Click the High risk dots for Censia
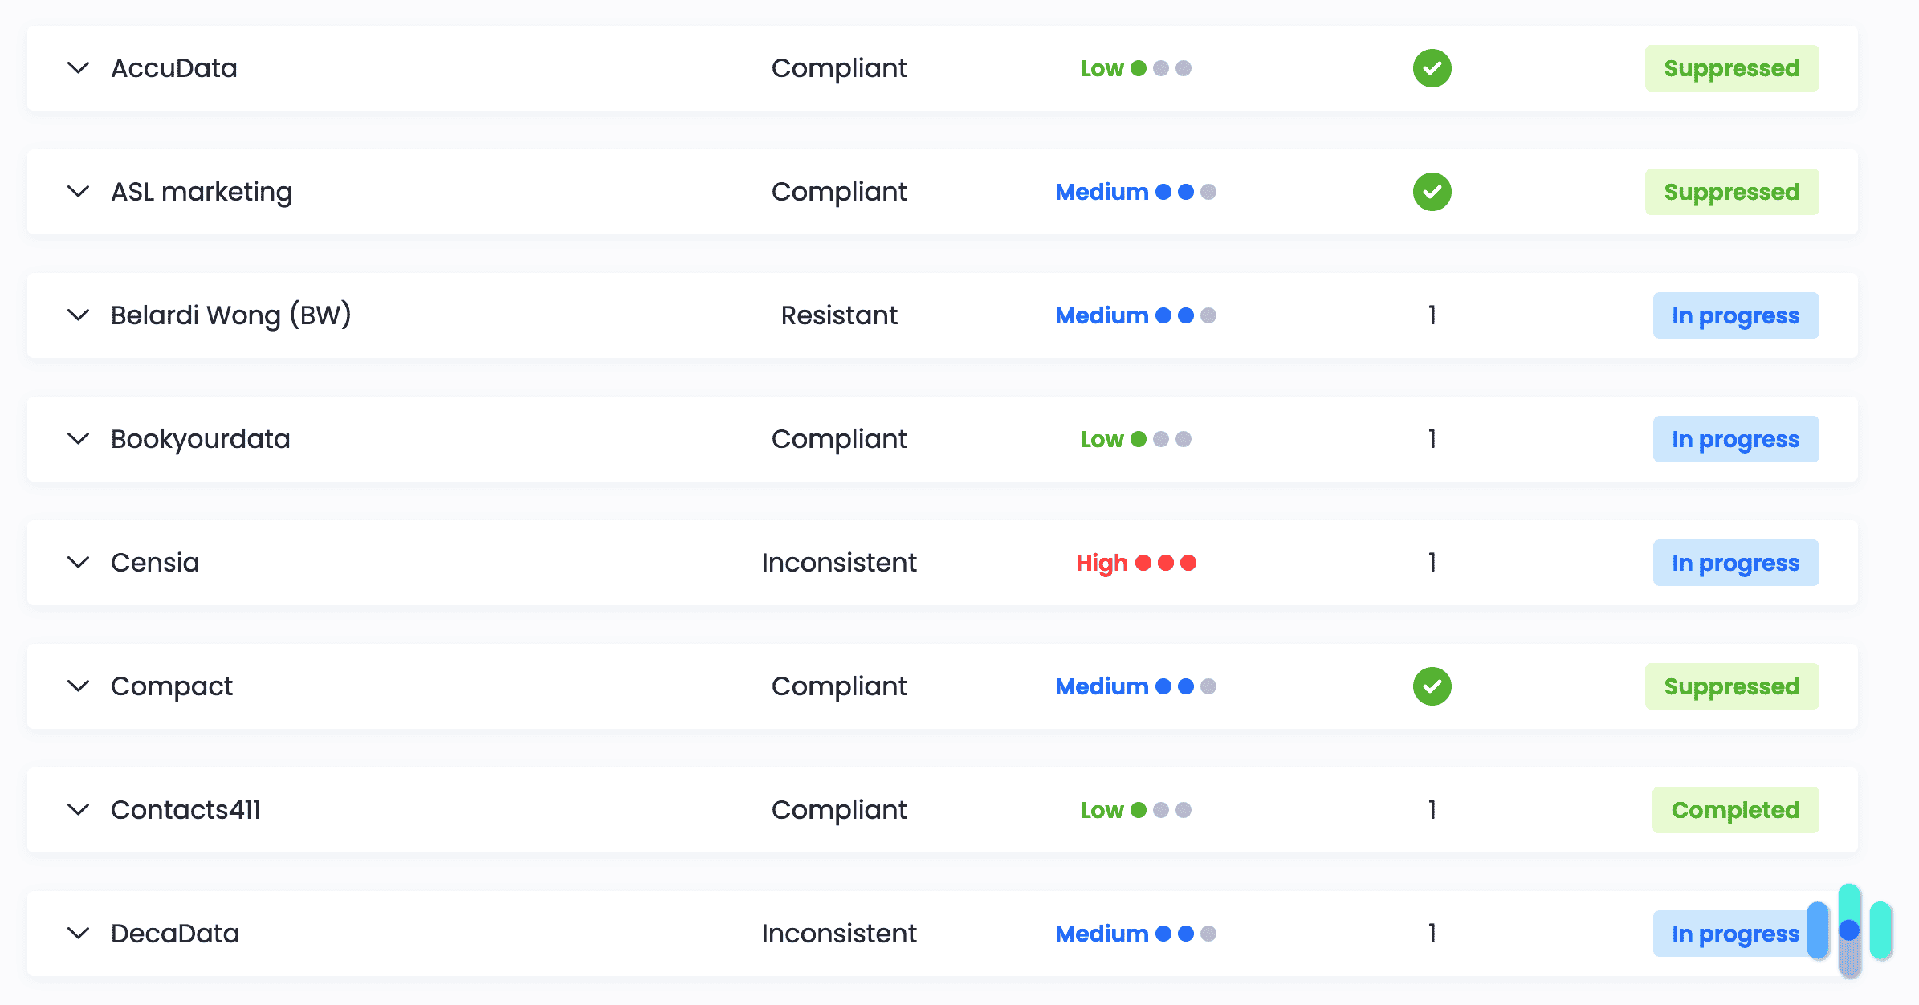 (x=1166, y=563)
